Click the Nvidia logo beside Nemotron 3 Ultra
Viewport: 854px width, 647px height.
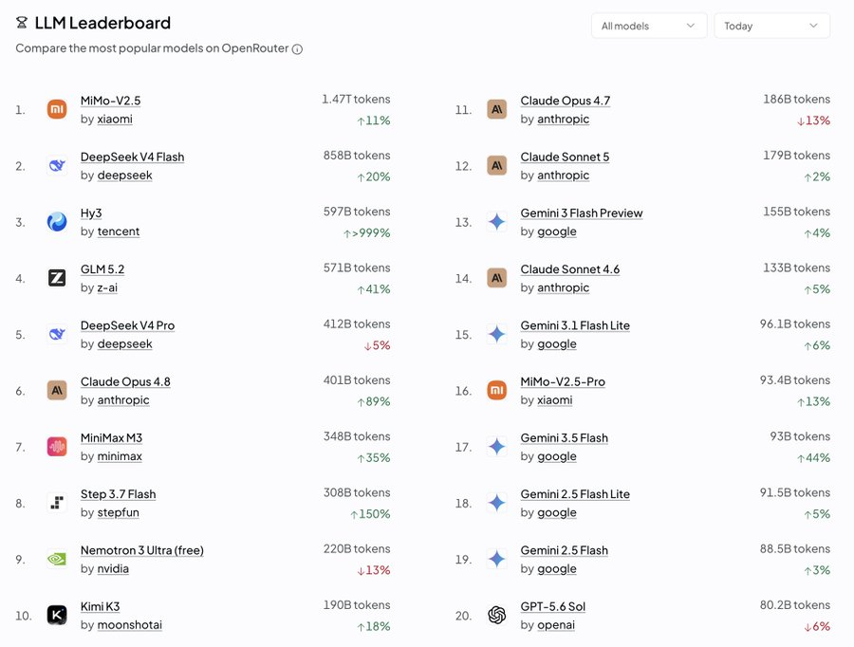(x=57, y=559)
